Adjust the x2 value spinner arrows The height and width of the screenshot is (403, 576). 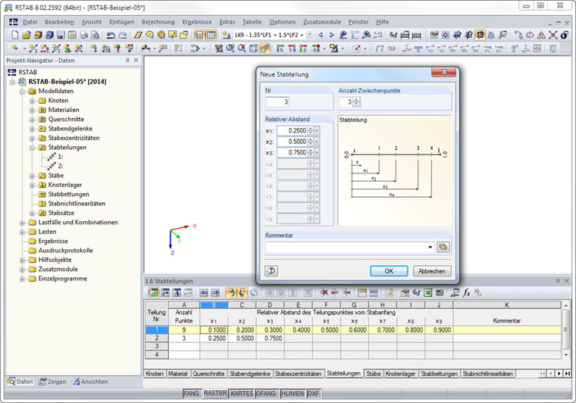(311, 142)
